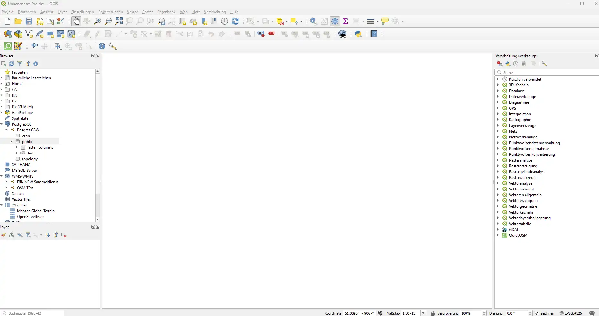The width and height of the screenshot is (599, 316).
Task: Expand the Rasteranalyse toolbox group
Action: click(x=498, y=160)
